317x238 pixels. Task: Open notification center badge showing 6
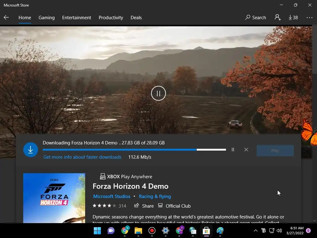[308, 231]
